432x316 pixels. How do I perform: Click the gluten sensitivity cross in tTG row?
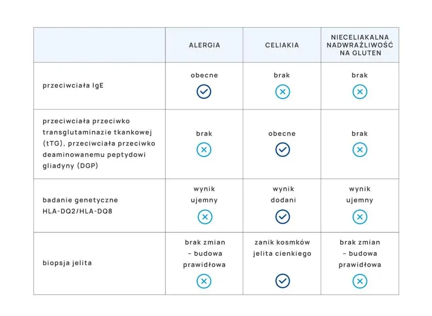click(x=360, y=150)
